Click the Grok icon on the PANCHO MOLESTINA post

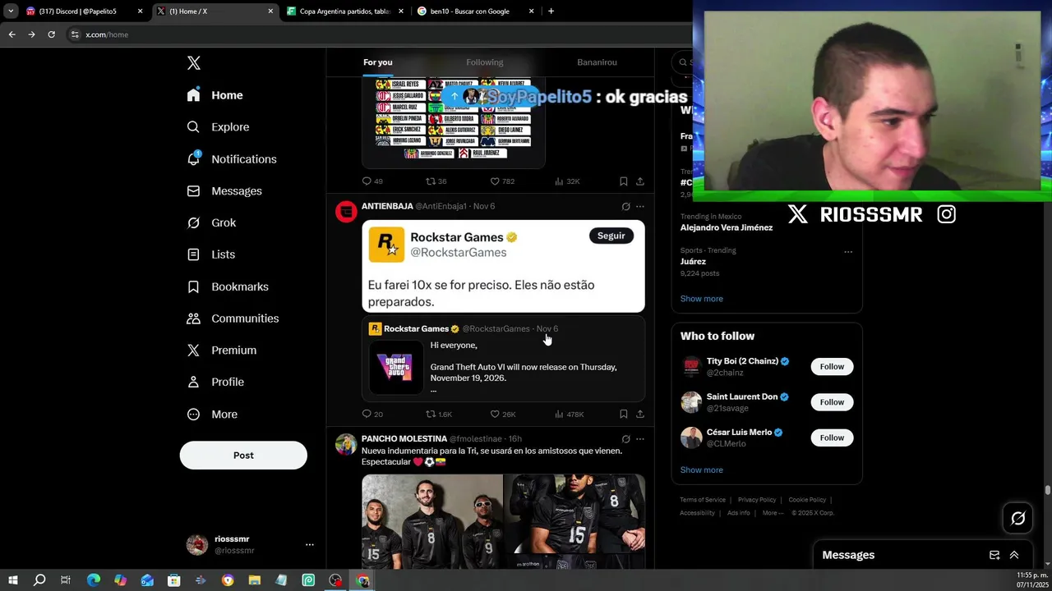point(625,439)
